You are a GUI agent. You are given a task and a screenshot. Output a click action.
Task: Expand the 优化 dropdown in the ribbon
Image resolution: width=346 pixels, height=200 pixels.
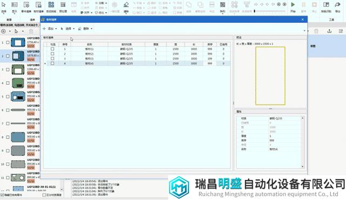coord(106,12)
